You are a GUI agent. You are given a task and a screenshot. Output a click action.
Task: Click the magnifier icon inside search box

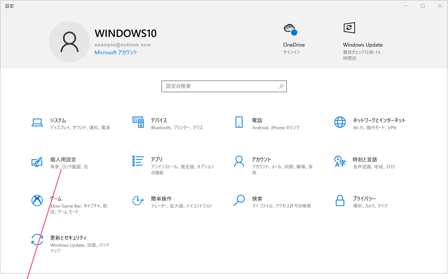(x=281, y=86)
